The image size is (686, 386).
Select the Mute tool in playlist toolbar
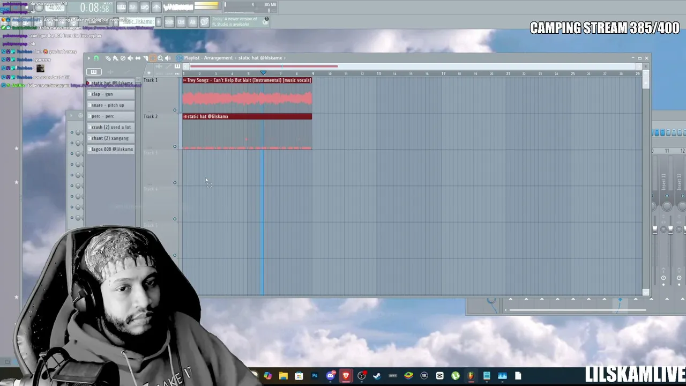[x=130, y=58]
